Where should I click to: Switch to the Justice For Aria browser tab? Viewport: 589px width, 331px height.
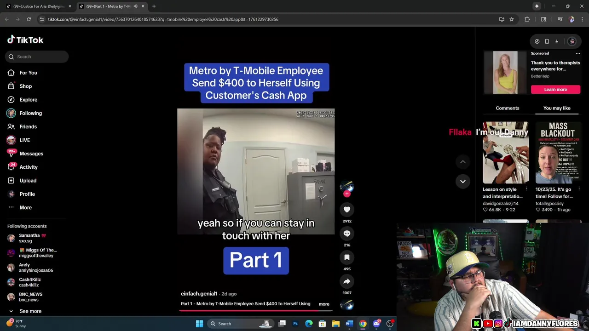point(39,6)
